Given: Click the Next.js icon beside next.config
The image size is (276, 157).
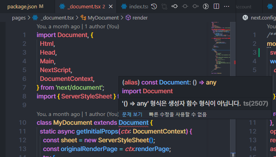Looking at the screenshot, I should (245, 18).
